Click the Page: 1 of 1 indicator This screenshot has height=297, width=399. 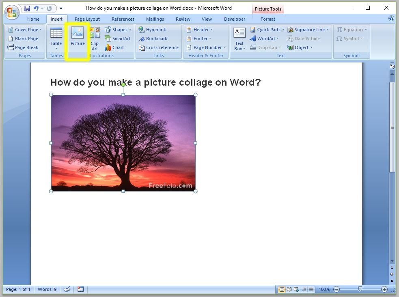18,289
